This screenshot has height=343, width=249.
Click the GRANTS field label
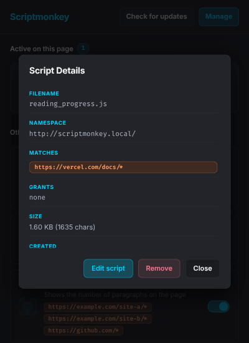[x=42, y=187]
